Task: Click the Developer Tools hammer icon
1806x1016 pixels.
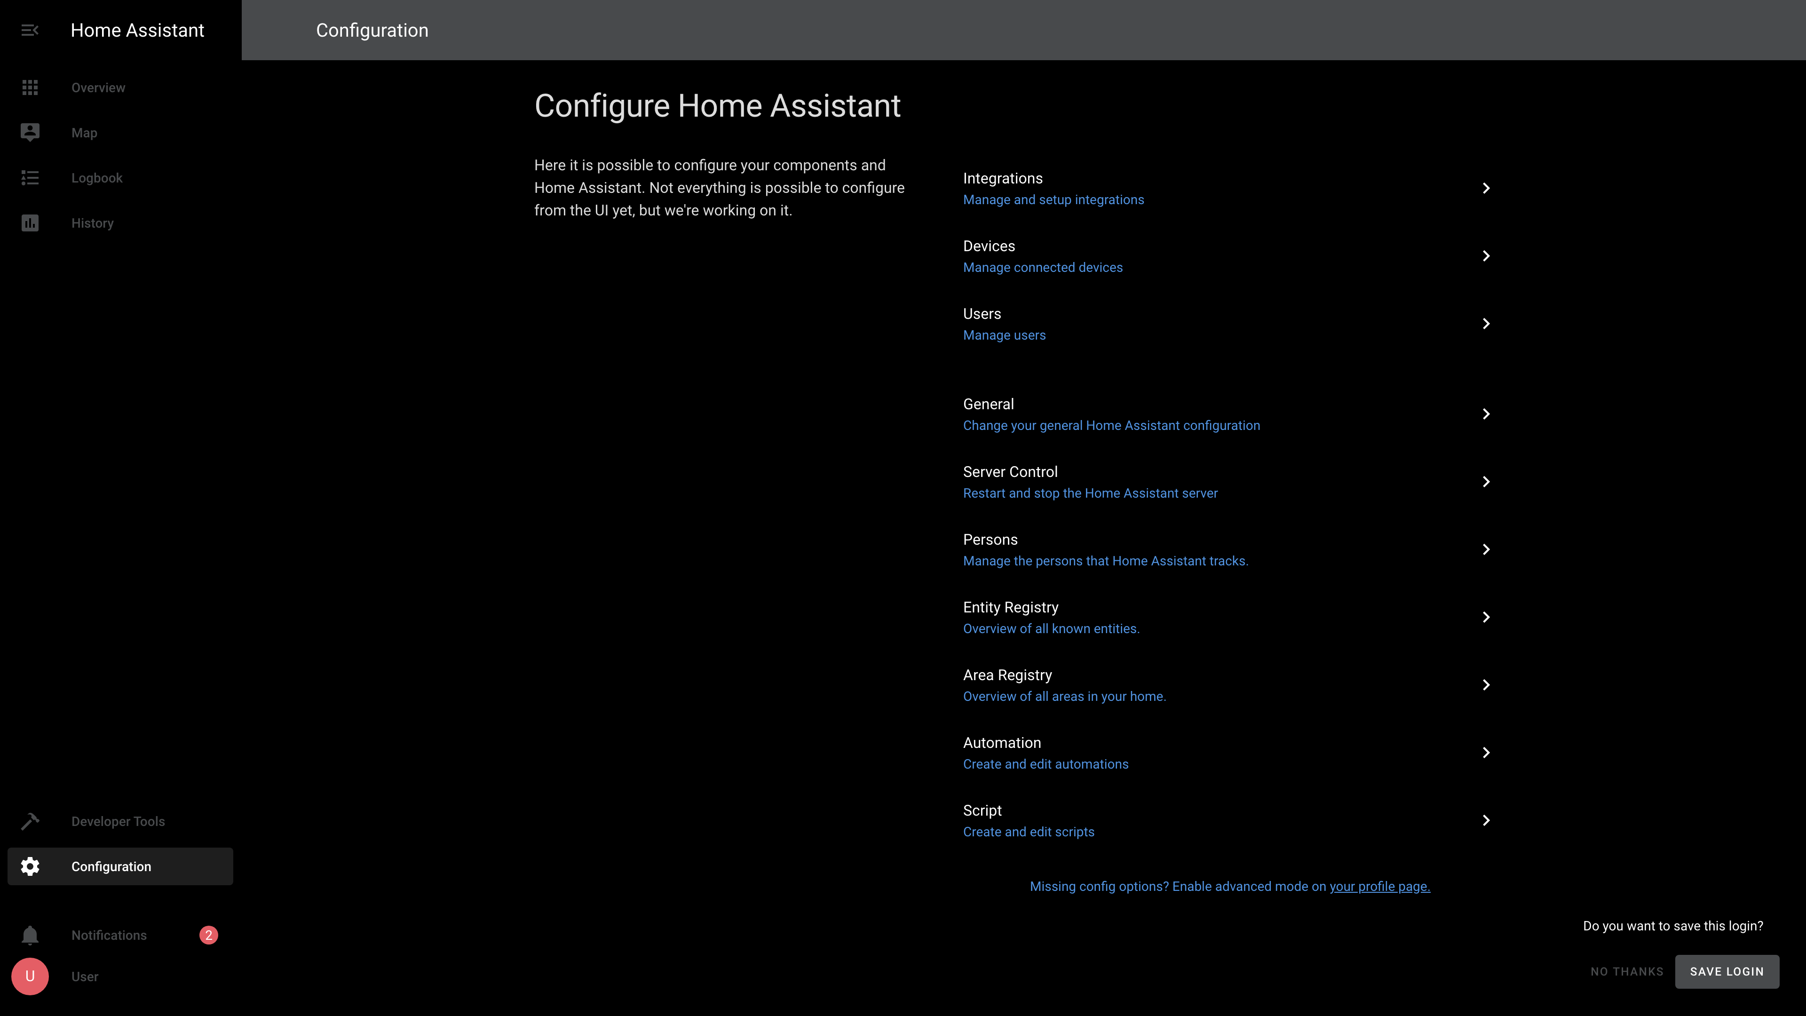Action: 30,821
